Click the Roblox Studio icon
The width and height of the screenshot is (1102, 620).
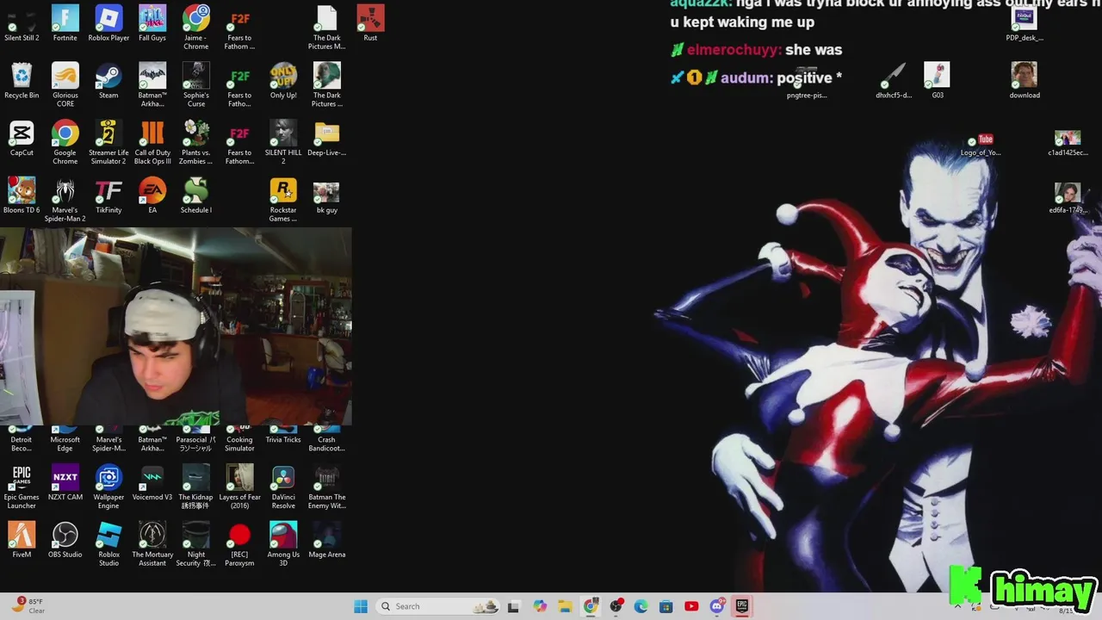click(x=108, y=545)
